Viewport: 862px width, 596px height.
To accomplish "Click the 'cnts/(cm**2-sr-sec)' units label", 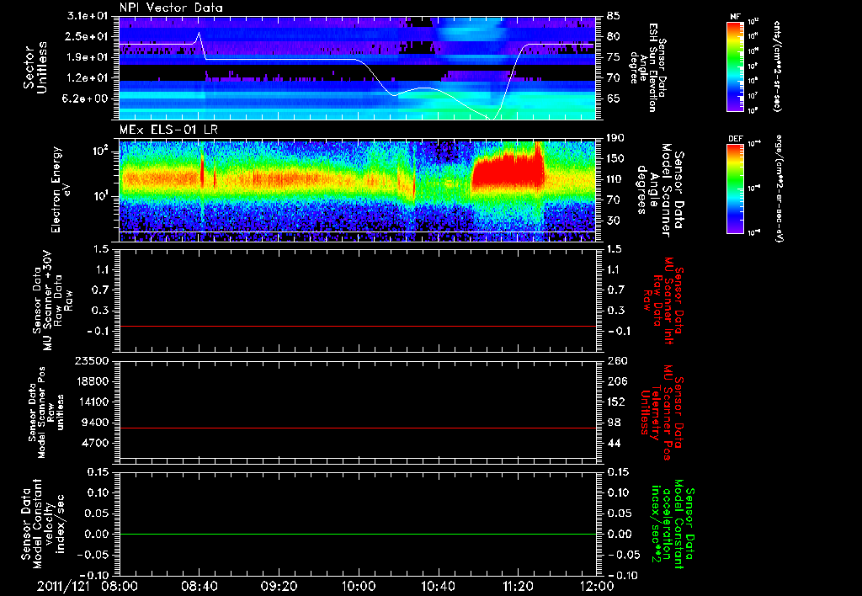I will coord(777,66).
